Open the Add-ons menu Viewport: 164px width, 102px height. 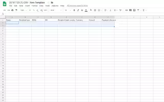coord(55,6)
